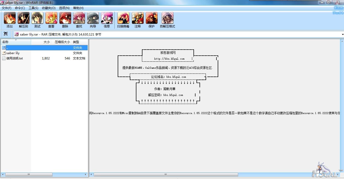
Task: Click the WinRAR title bar app icon
Action: click(2, 3)
